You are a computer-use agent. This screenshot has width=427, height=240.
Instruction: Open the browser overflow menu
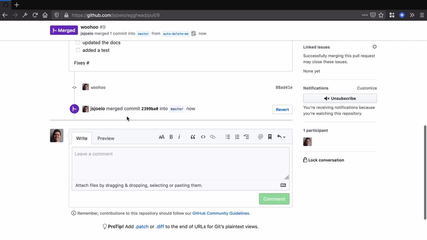pyautogui.click(x=365, y=15)
